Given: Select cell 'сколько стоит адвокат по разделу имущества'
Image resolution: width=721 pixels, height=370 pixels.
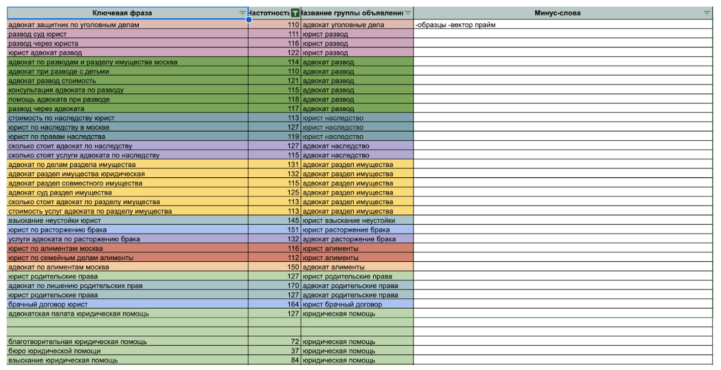Looking at the screenshot, I should pos(128,202).
